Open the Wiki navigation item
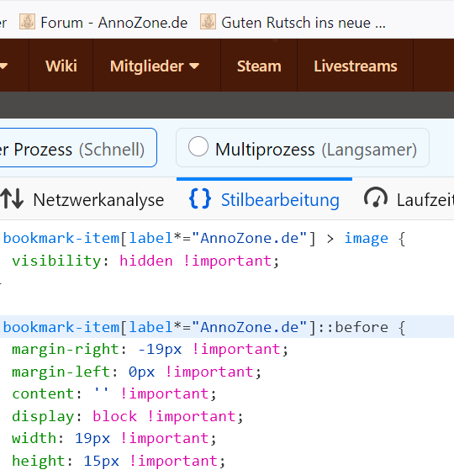The image size is (454, 475). click(x=61, y=66)
